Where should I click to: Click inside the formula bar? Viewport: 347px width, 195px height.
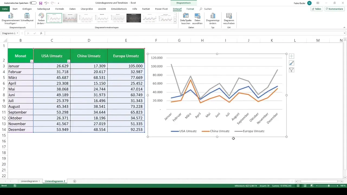coord(194,33)
